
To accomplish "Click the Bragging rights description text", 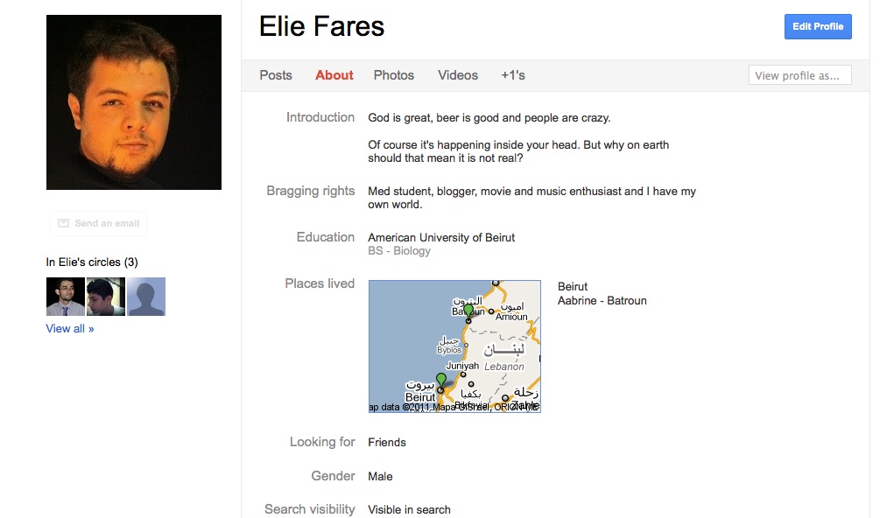I will 531,198.
